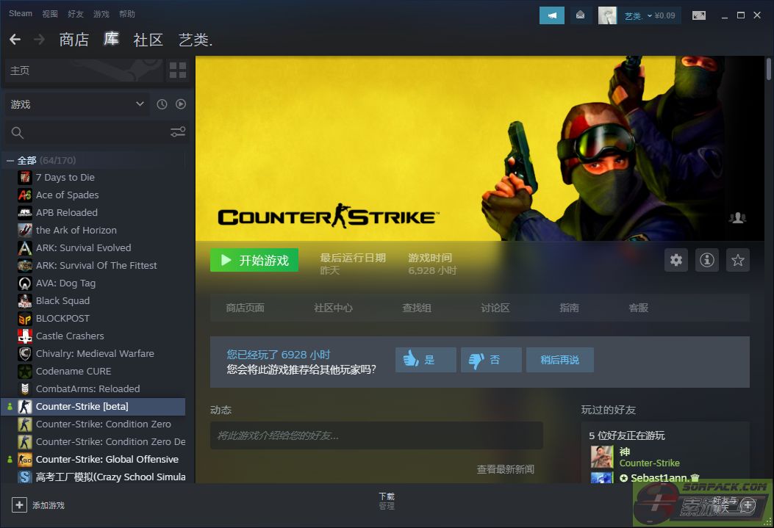Viewport: 774px width, 528px height.
Task: Open the friend notifications envelope icon
Action: click(x=581, y=15)
